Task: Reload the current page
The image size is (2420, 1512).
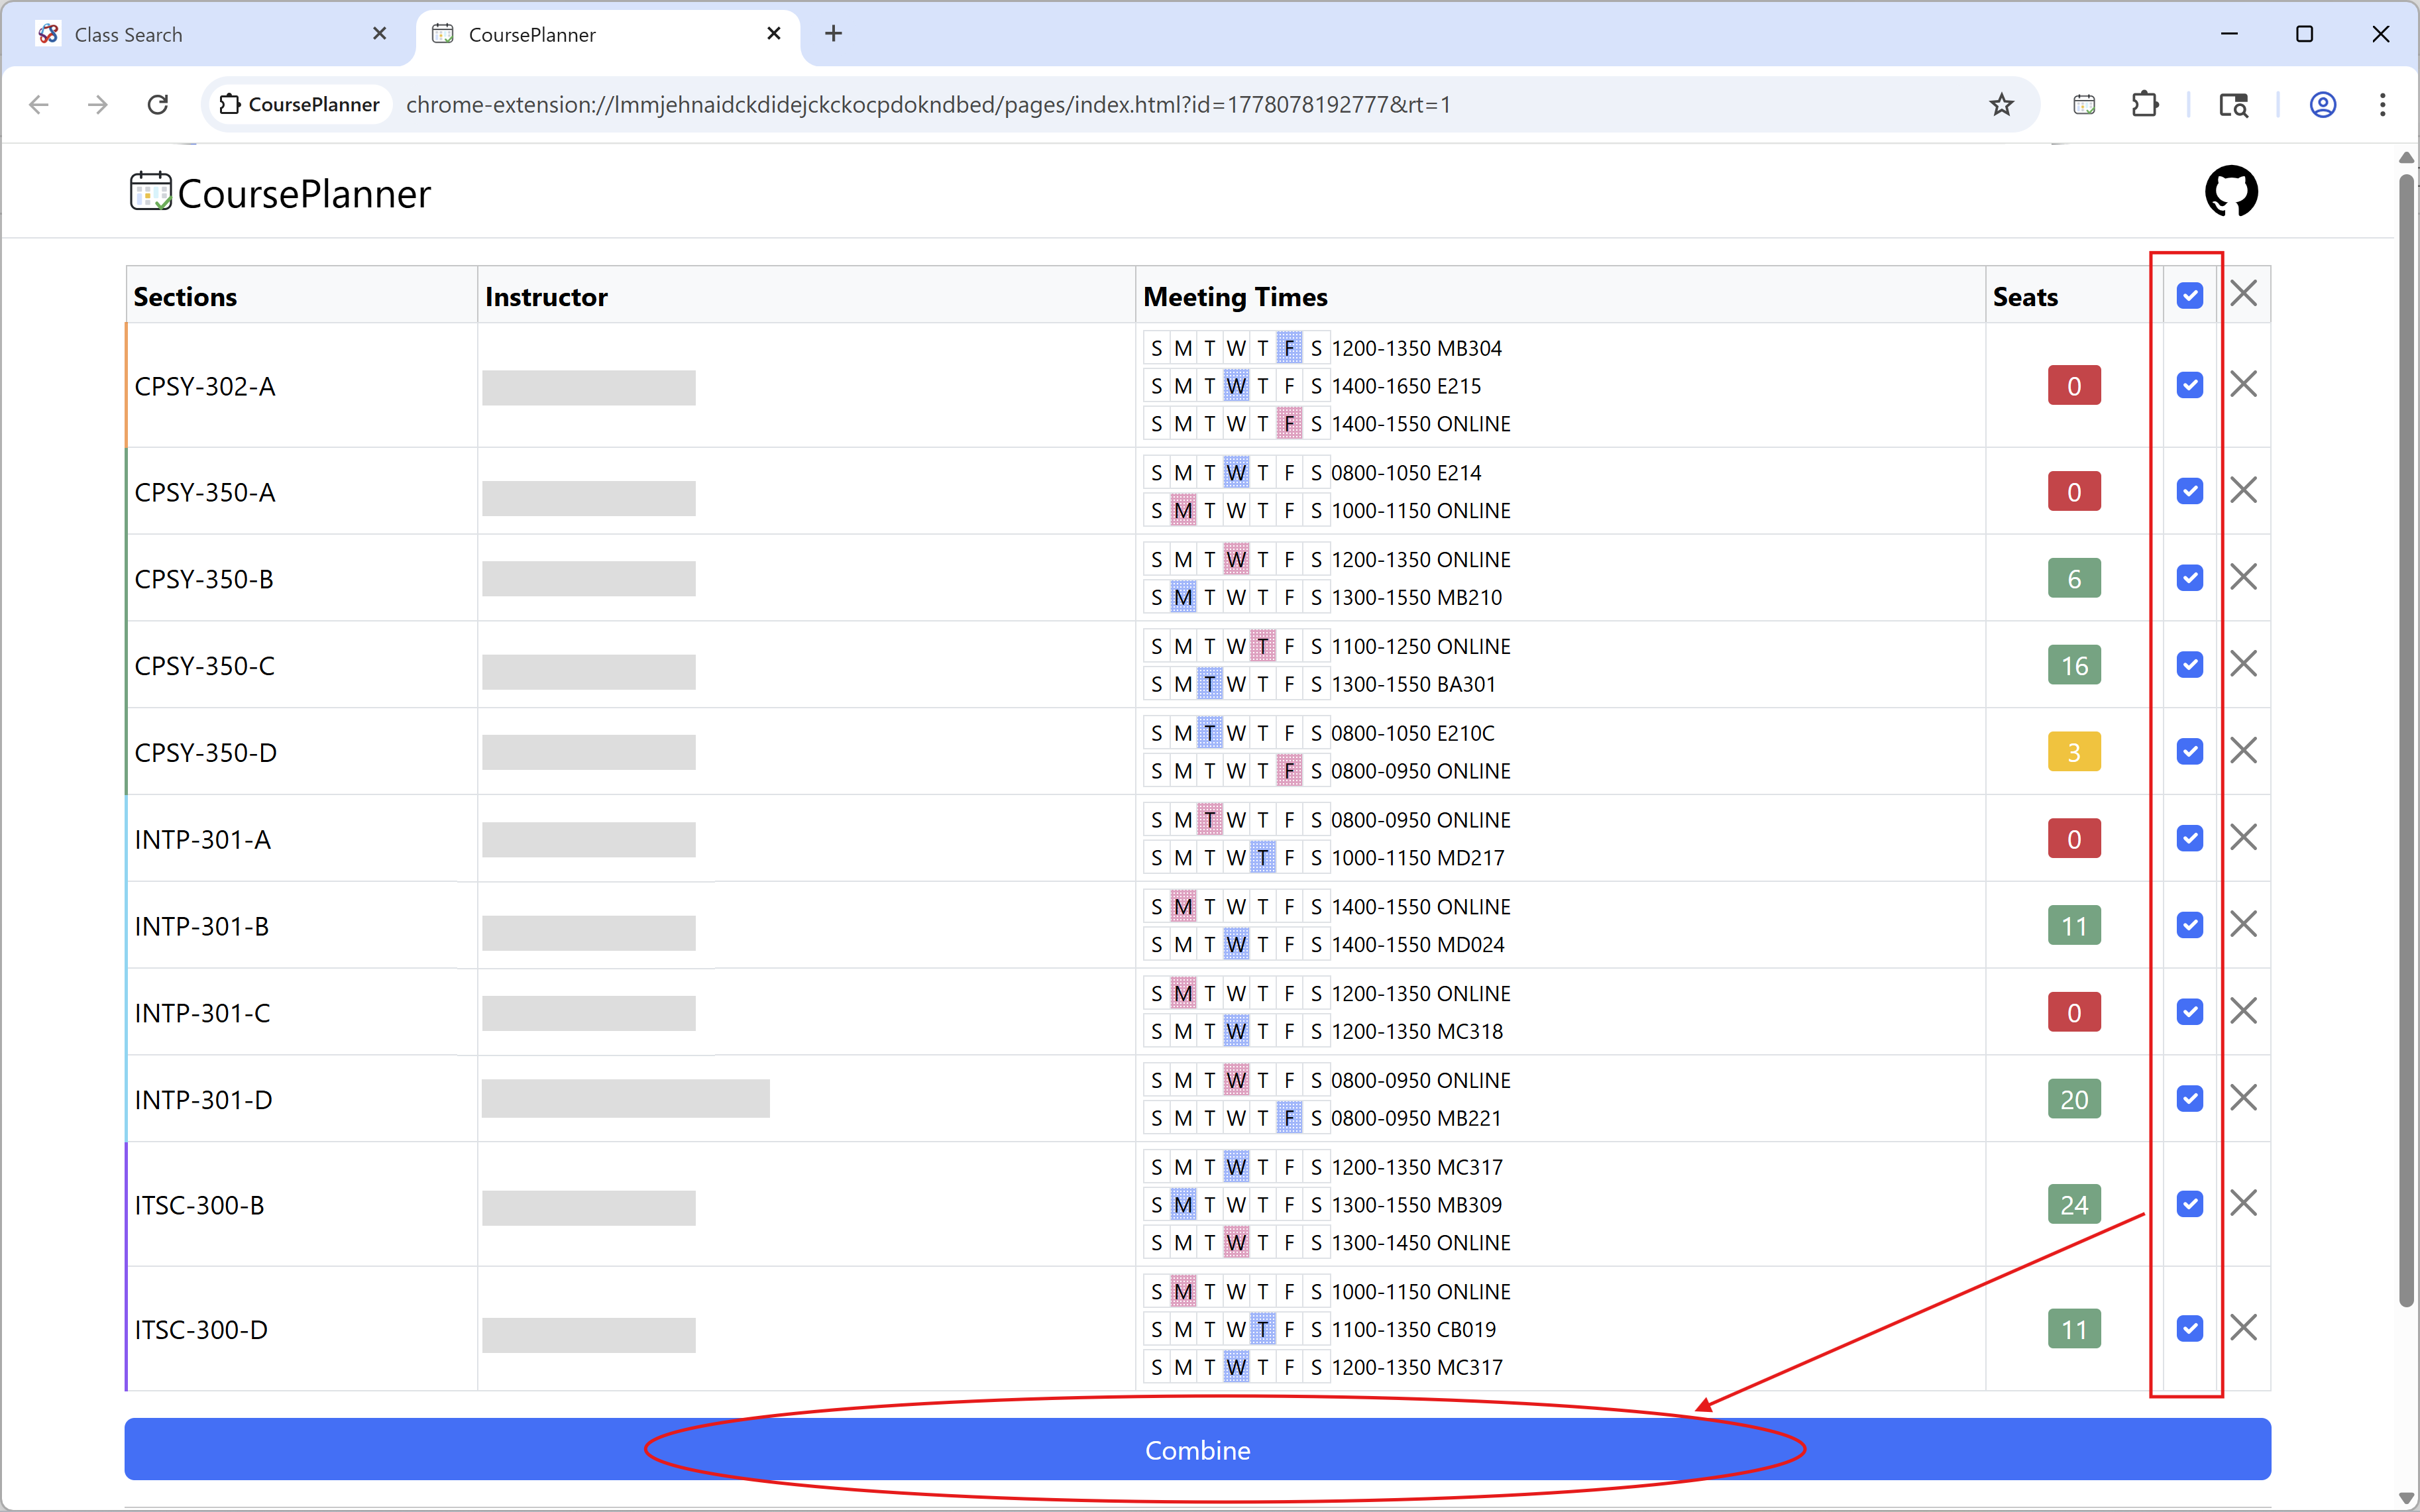Action: (x=158, y=104)
